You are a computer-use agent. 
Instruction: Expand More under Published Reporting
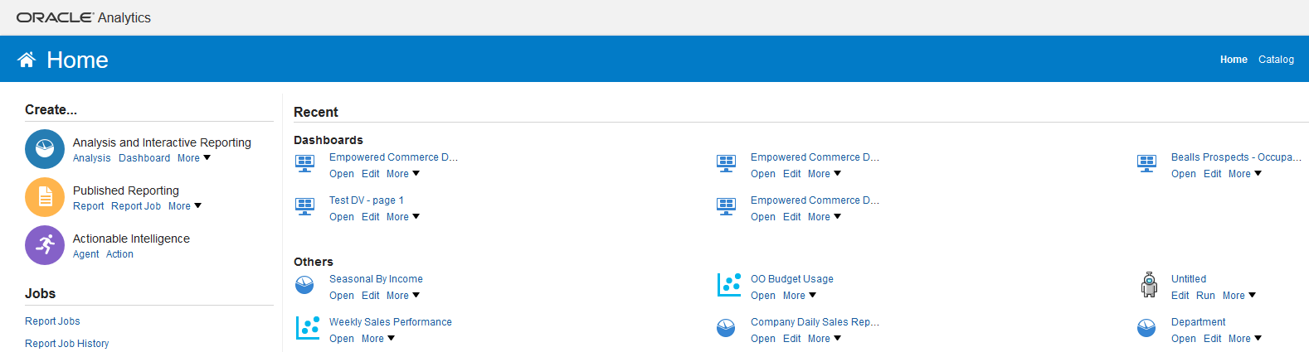coord(185,206)
